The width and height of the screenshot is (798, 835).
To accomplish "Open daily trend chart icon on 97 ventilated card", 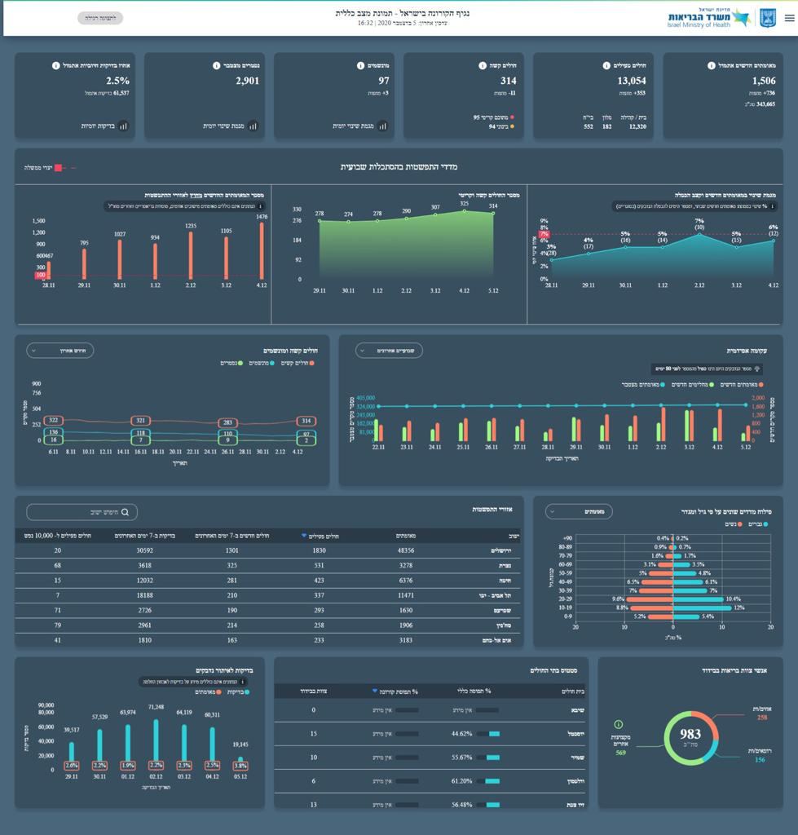I will (x=382, y=126).
